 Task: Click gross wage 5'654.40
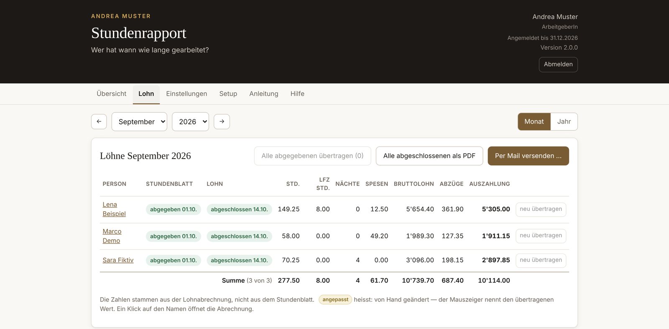(x=420, y=209)
